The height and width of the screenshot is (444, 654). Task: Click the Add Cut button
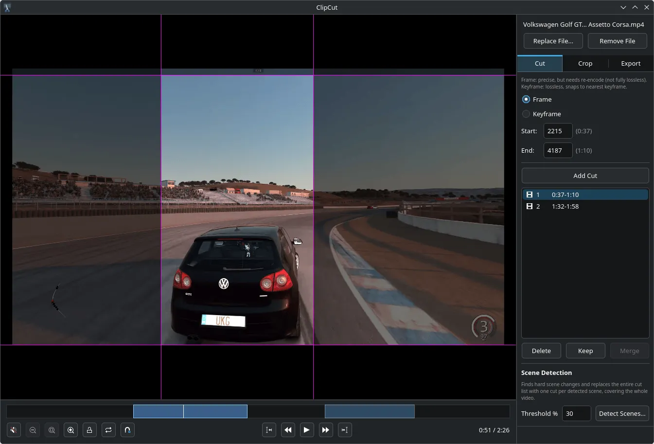(585, 176)
